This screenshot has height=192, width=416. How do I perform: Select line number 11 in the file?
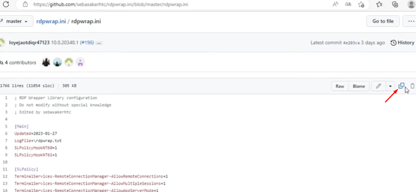(x=5, y=169)
